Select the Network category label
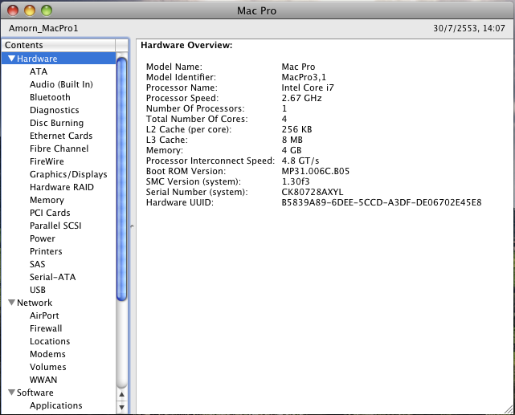This screenshot has height=415, width=515. (x=35, y=303)
